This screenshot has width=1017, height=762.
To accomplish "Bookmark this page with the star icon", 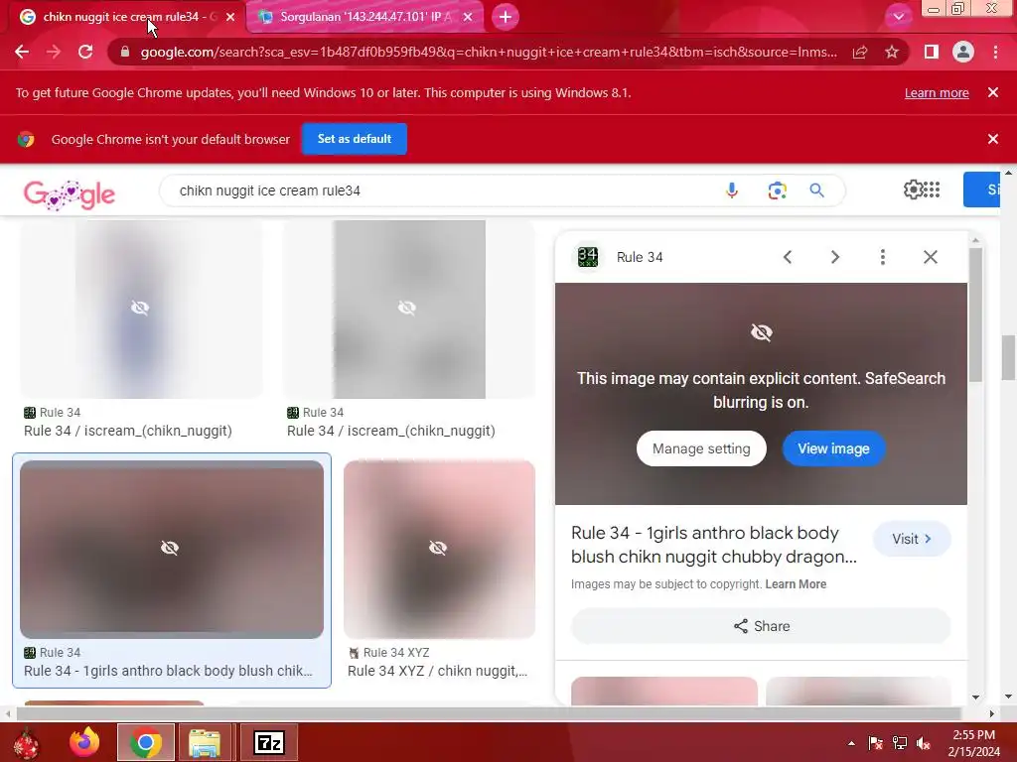I will tap(892, 52).
